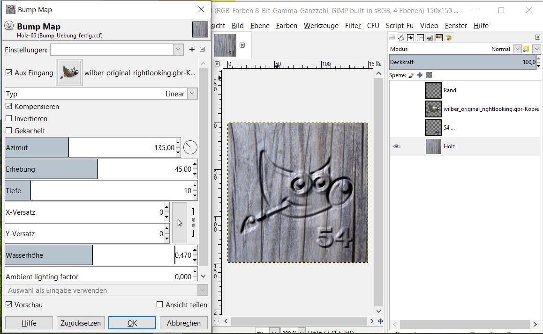Open the Typ Linear dropdown

coord(192,94)
